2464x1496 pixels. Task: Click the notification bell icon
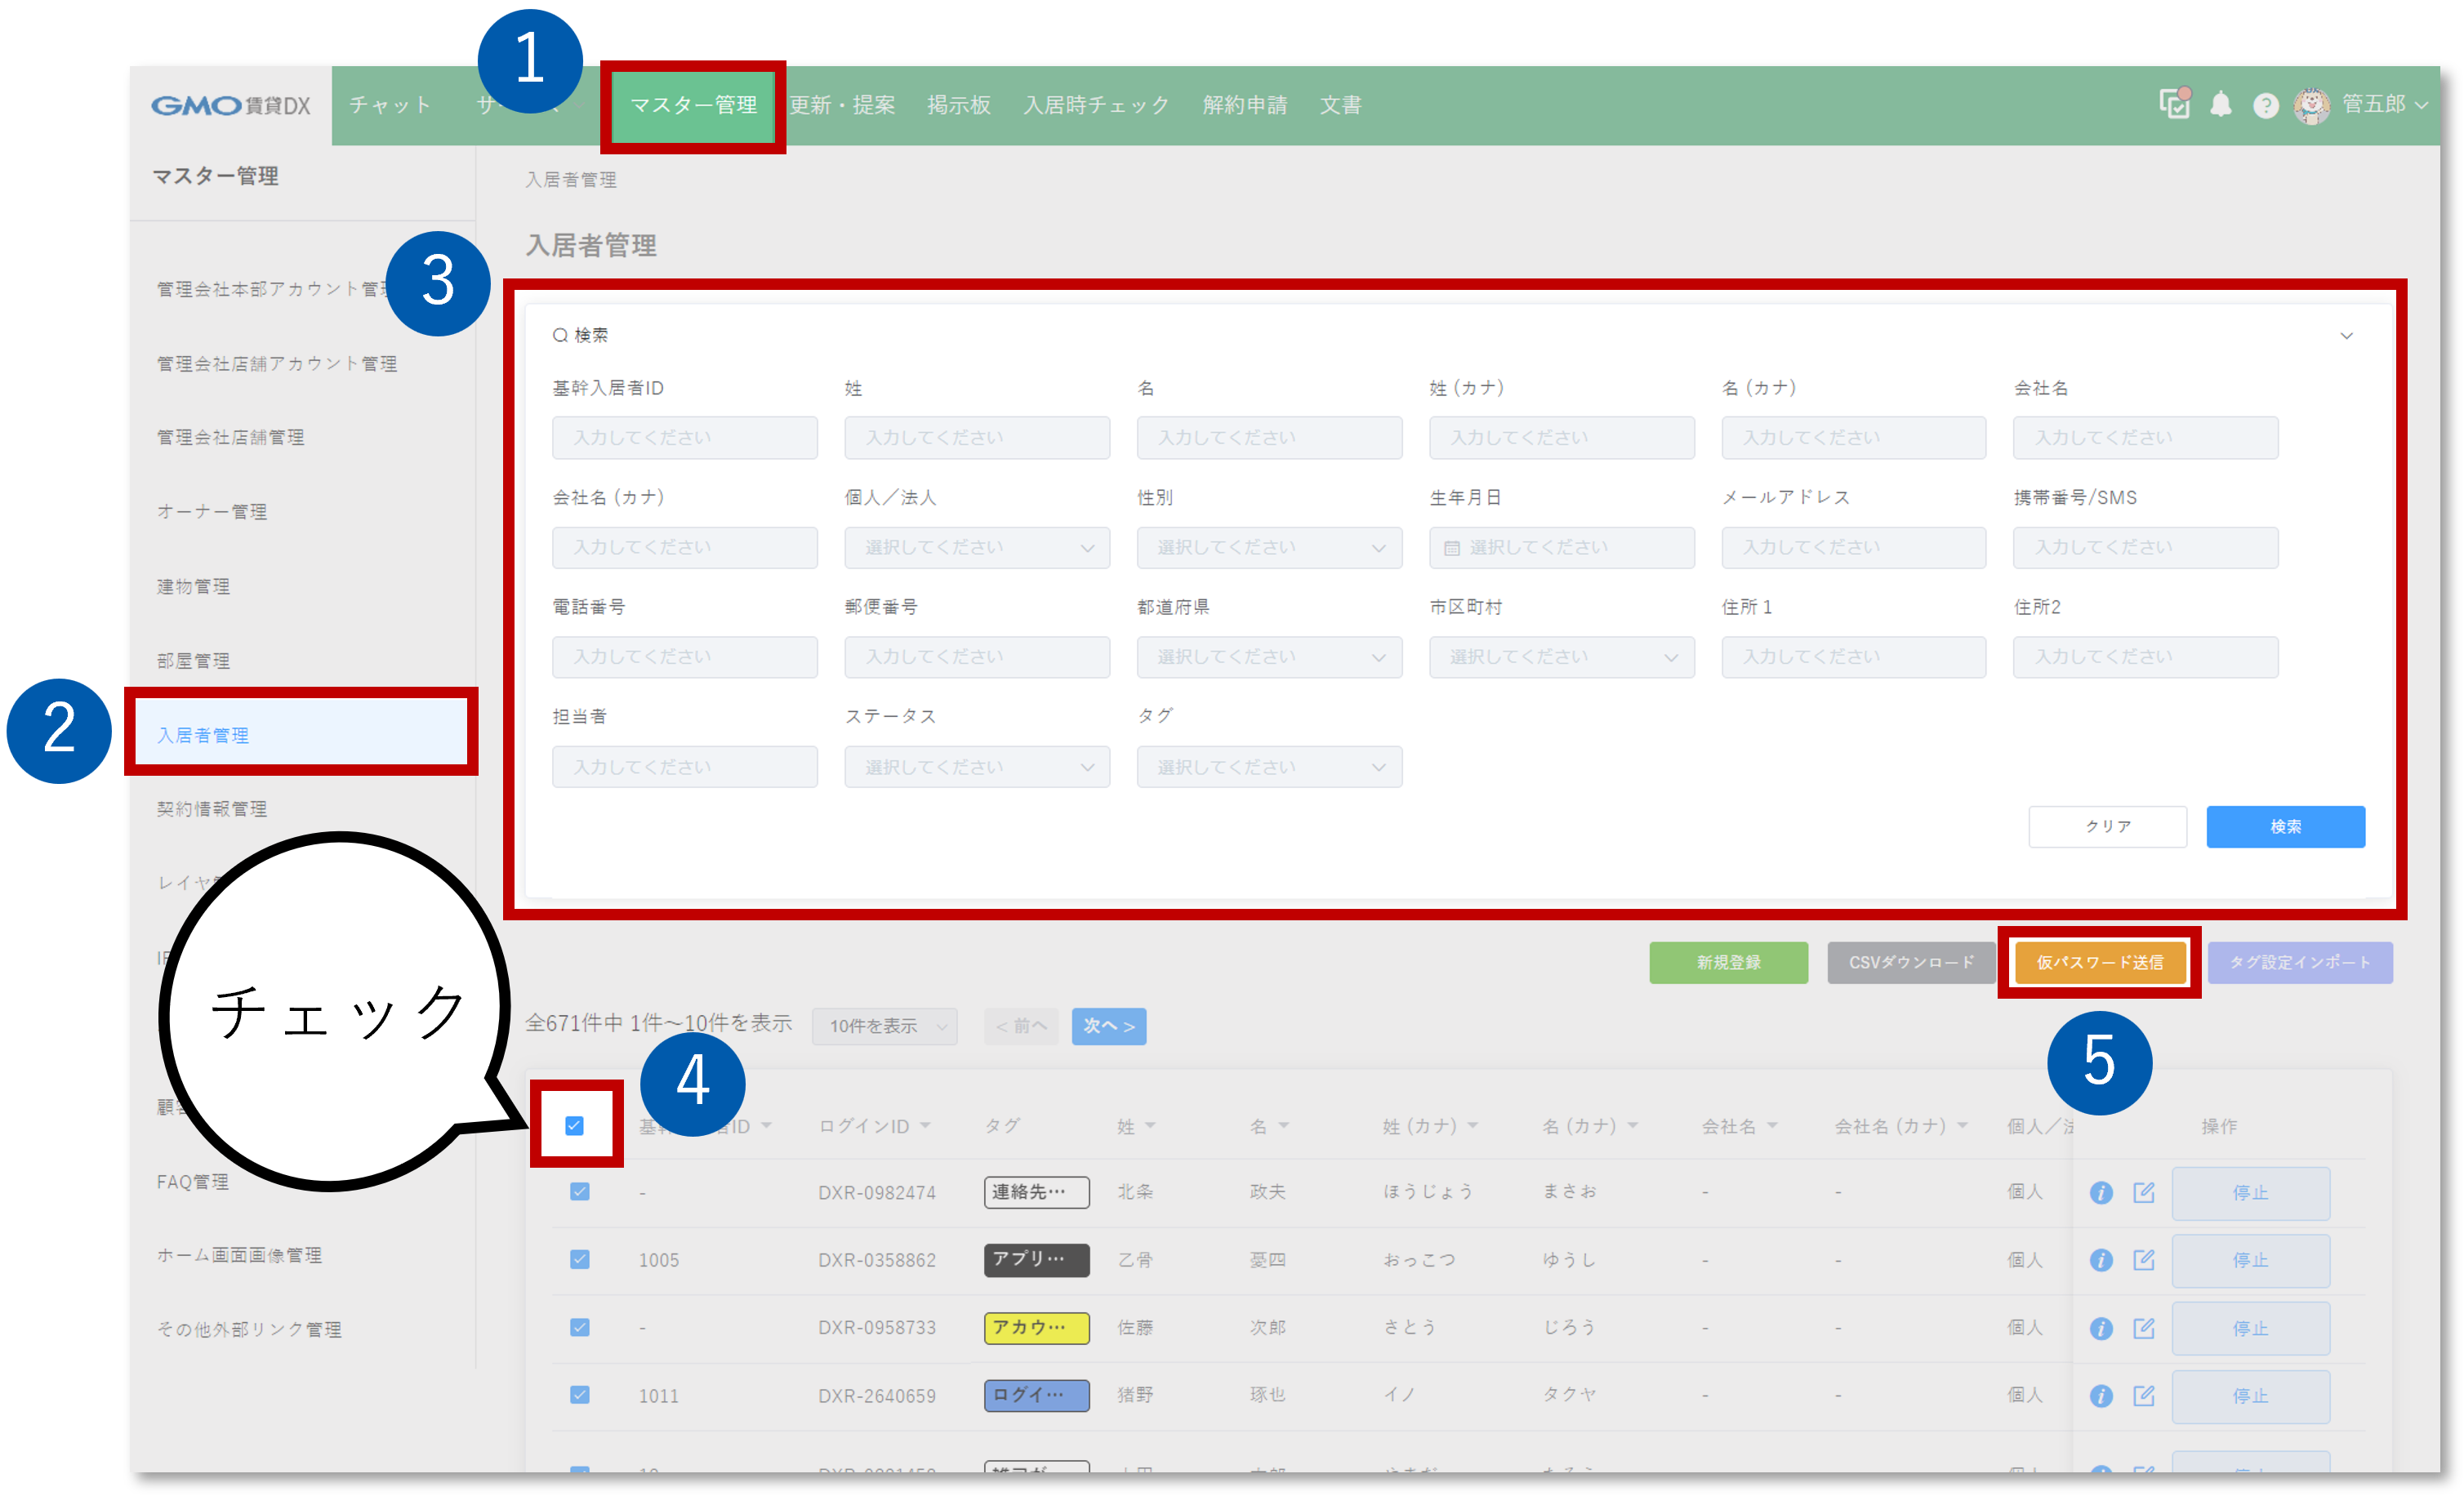(x=2220, y=105)
